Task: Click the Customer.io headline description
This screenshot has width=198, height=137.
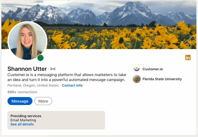Action: coord(67,77)
